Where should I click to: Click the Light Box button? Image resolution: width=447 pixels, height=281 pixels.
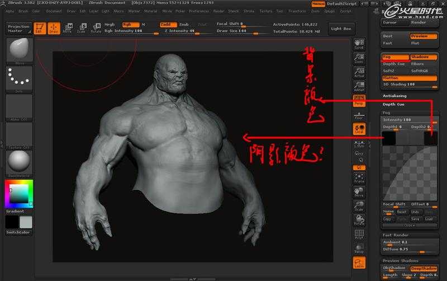[341, 29]
